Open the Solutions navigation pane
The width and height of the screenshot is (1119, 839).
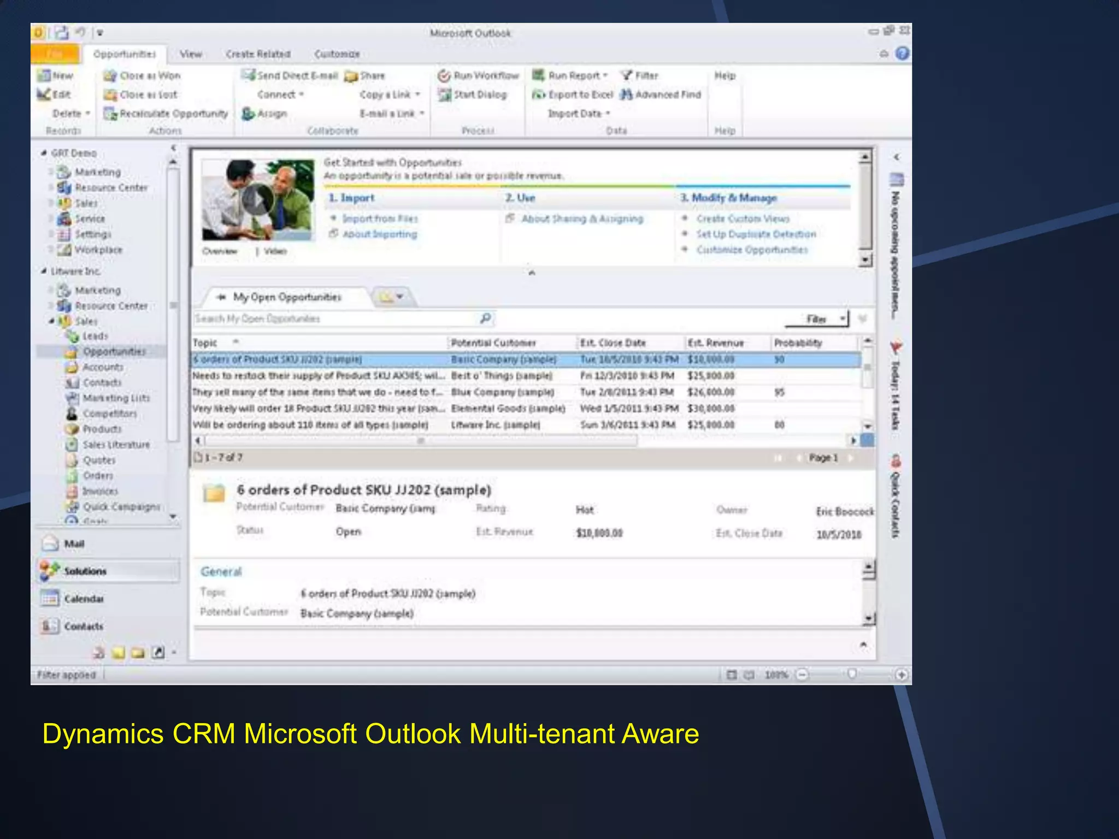coord(108,571)
